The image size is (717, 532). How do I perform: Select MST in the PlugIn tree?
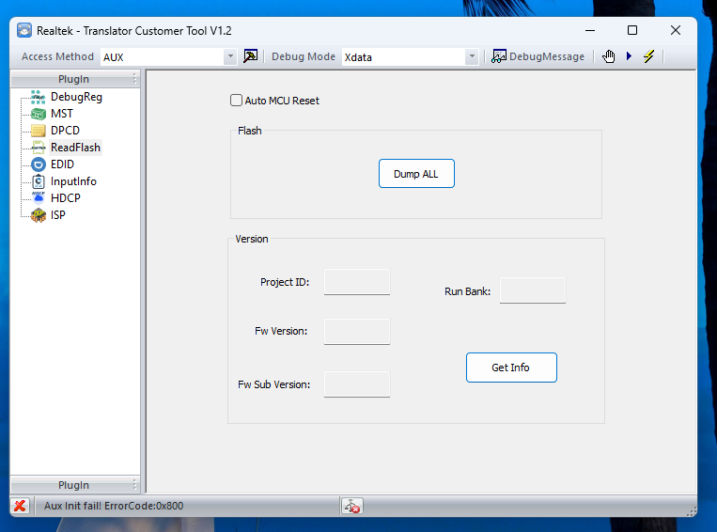click(62, 114)
